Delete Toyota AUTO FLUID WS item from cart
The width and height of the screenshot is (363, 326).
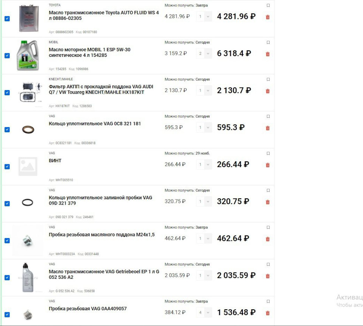pos(268,17)
